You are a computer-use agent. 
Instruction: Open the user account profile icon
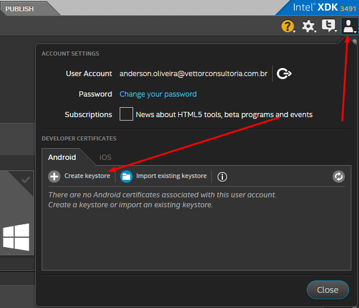coord(349,26)
